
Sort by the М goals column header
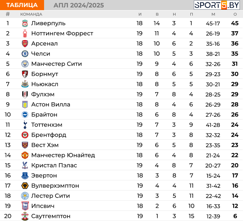(x=213, y=14)
